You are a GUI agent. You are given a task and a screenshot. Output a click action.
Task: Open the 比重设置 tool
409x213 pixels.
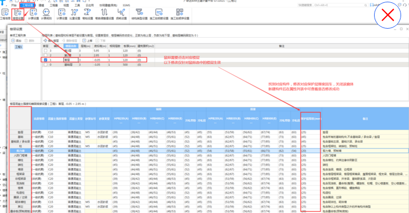point(74,14)
